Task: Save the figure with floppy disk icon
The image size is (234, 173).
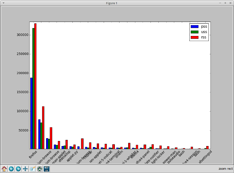Action: 46,169
